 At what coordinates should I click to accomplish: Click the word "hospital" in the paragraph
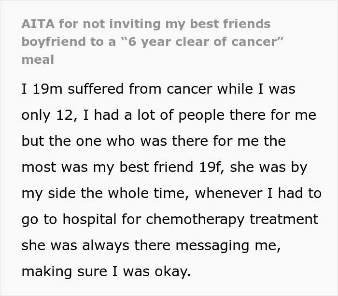(90, 220)
